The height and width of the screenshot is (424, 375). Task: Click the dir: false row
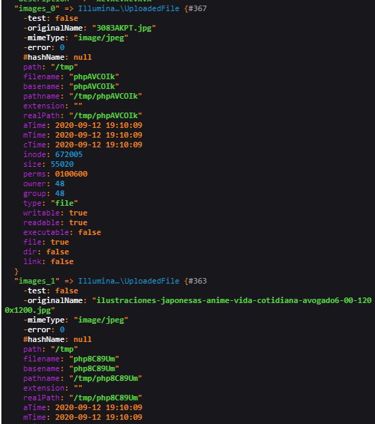pyautogui.click(x=47, y=252)
